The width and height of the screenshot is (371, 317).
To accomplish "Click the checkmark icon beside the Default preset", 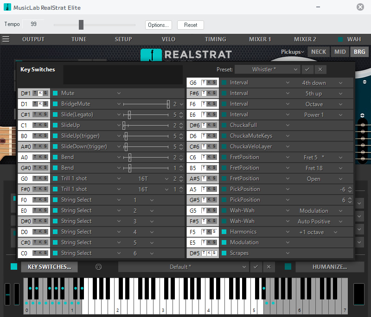I will (x=256, y=267).
